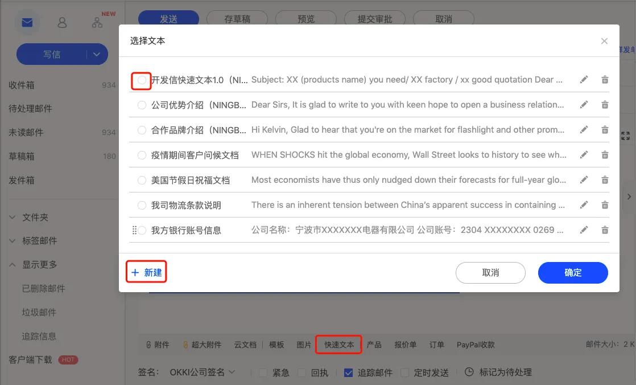
Task: Edit the 公司优势介绍 text with pencil icon
Action: pyautogui.click(x=584, y=105)
